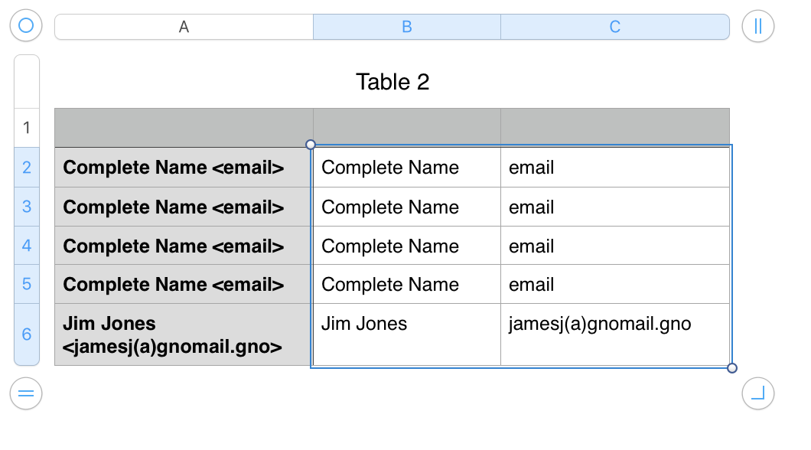The image size is (811, 450).
Task: Select the whole table via the circle icon
Action: click(x=25, y=25)
